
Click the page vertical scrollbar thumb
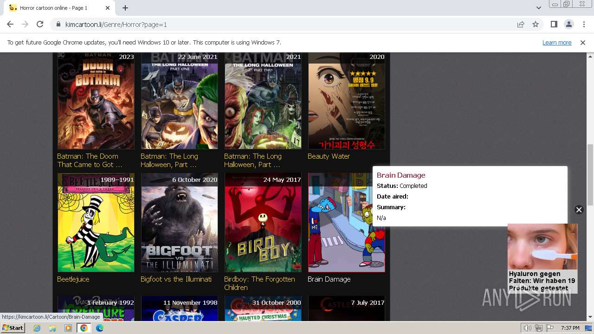pos(590,174)
